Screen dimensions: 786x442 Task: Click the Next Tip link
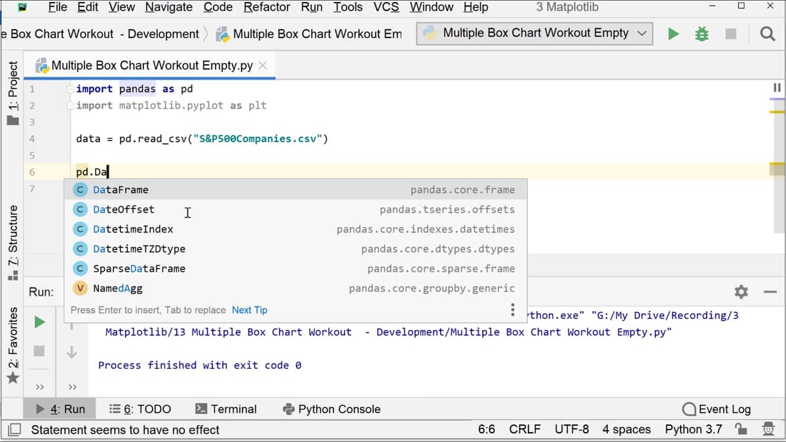(250, 310)
